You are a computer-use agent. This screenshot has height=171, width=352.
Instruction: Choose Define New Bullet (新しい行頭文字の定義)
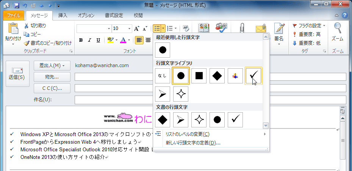(211, 143)
